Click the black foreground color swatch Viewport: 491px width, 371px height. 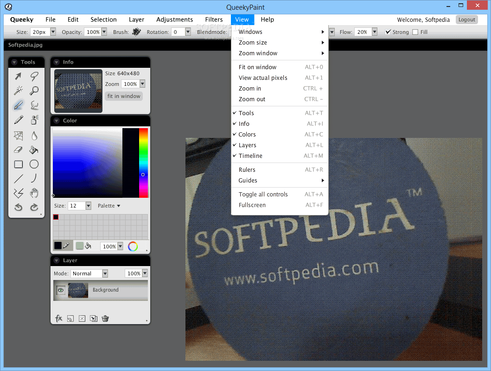pos(58,245)
